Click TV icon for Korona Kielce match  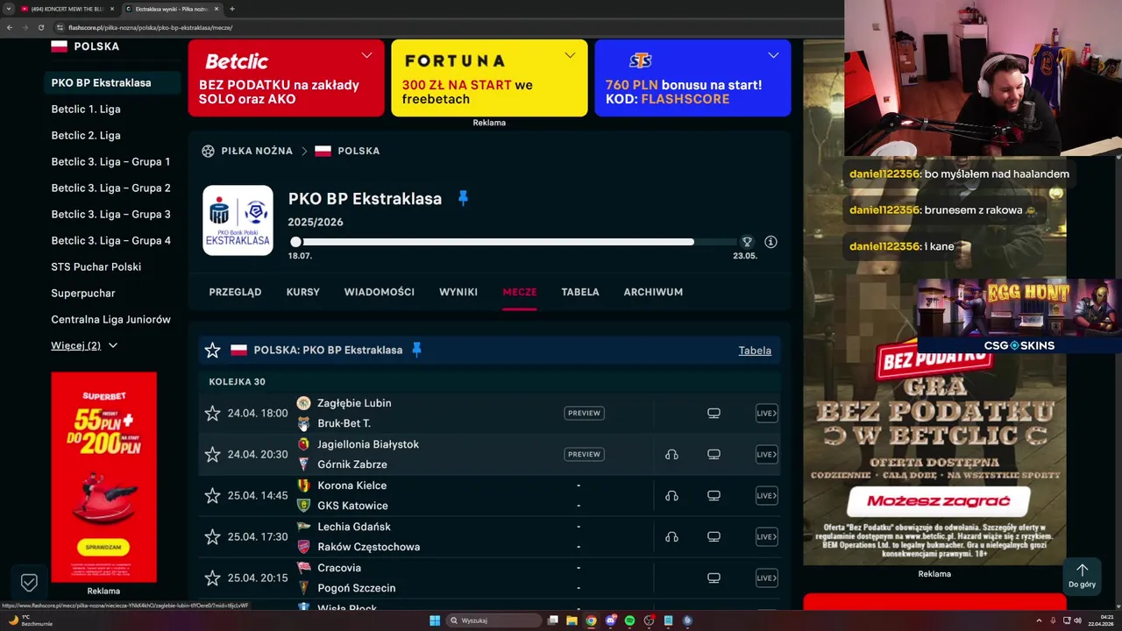[x=714, y=495]
